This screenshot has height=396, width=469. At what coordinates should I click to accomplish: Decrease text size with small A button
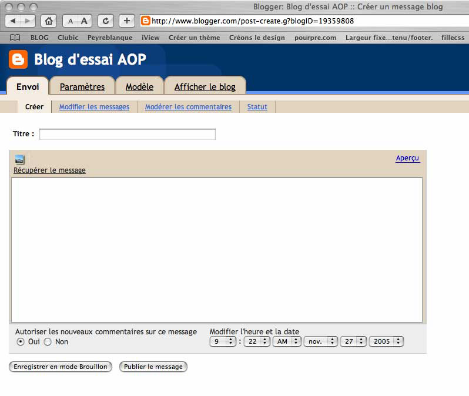[71, 21]
